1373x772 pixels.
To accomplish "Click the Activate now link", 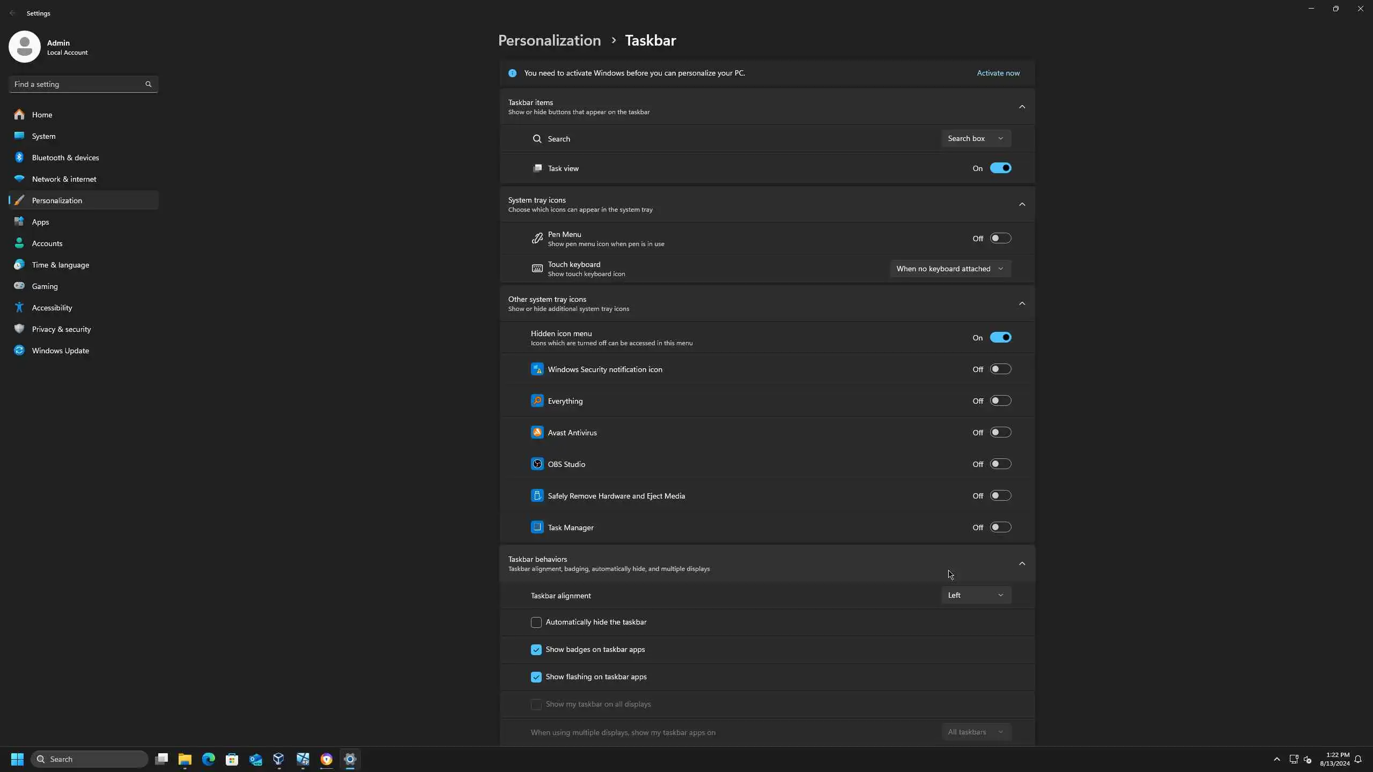I will point(998,73).
